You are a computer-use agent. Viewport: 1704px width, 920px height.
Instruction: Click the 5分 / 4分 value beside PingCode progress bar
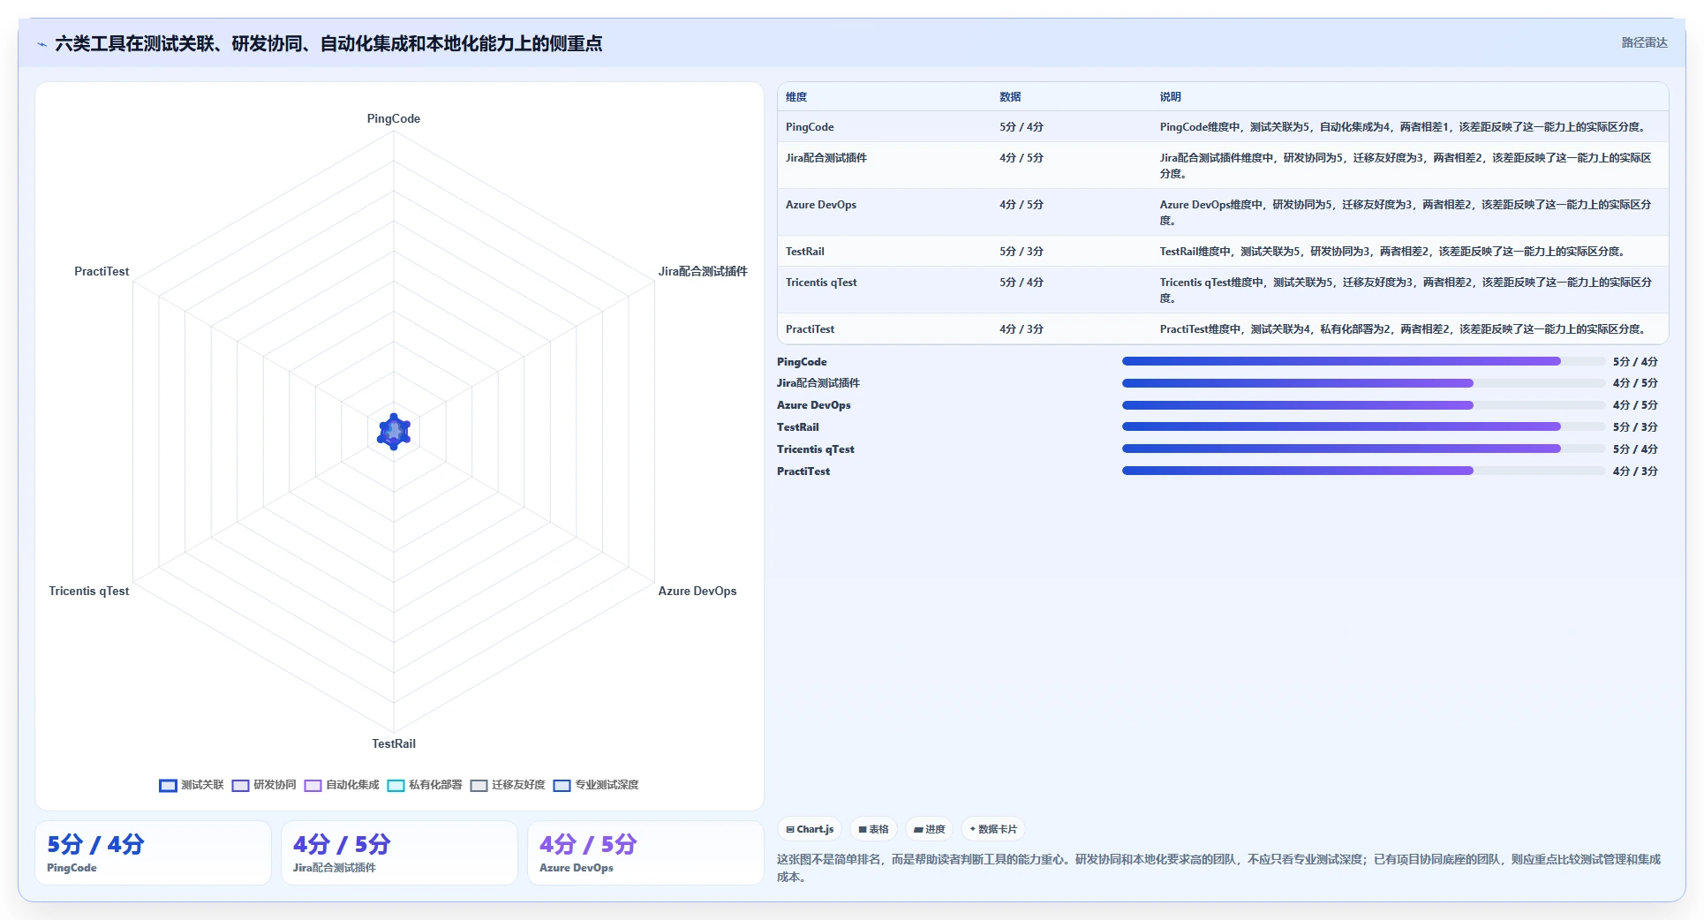point(1635,362)
